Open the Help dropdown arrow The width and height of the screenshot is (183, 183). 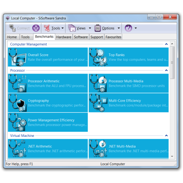click(x=136, y=28)
